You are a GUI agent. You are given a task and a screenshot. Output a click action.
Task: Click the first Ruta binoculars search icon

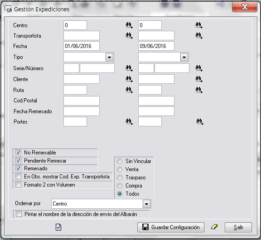click(x=129, y=90)
